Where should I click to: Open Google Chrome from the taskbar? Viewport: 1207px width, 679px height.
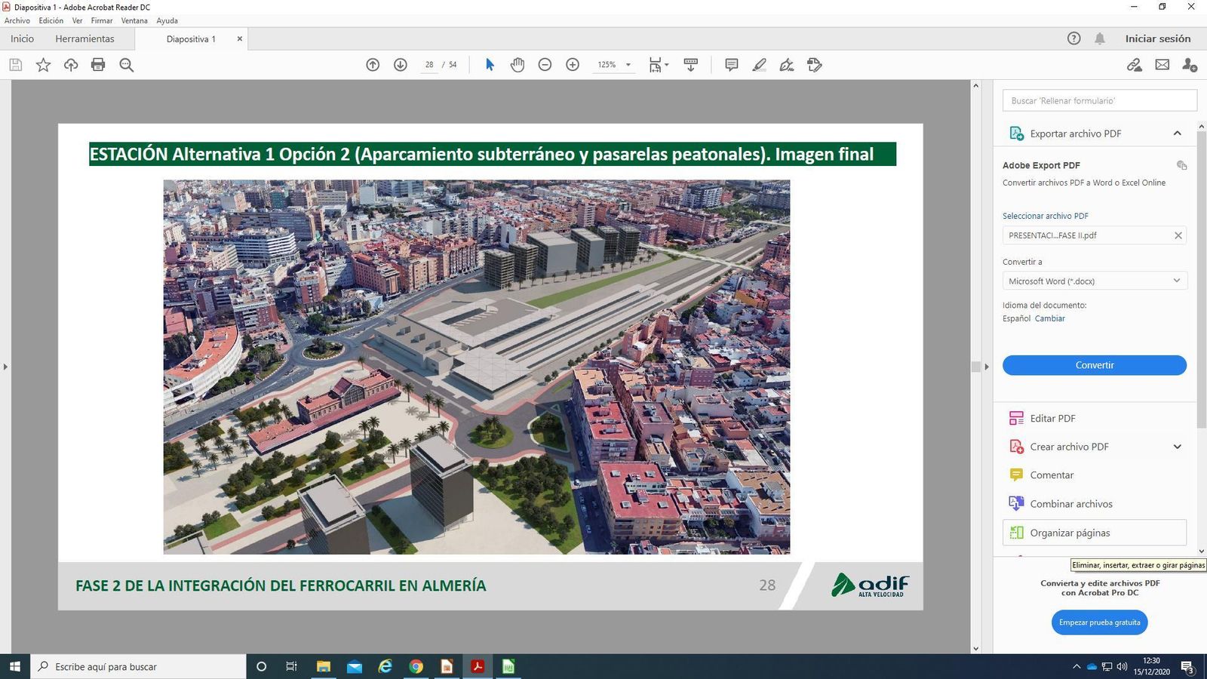(416, 666)
